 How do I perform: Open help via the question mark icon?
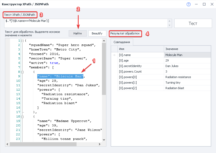pos(188,4)
